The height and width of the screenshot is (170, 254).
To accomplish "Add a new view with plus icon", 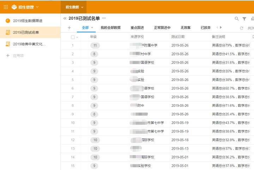I will click(69, 27).
